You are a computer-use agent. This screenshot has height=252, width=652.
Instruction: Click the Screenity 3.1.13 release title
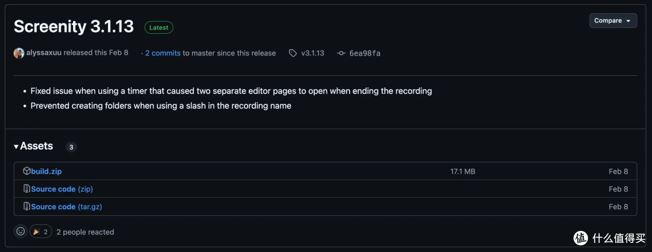(x=74, y=27)
